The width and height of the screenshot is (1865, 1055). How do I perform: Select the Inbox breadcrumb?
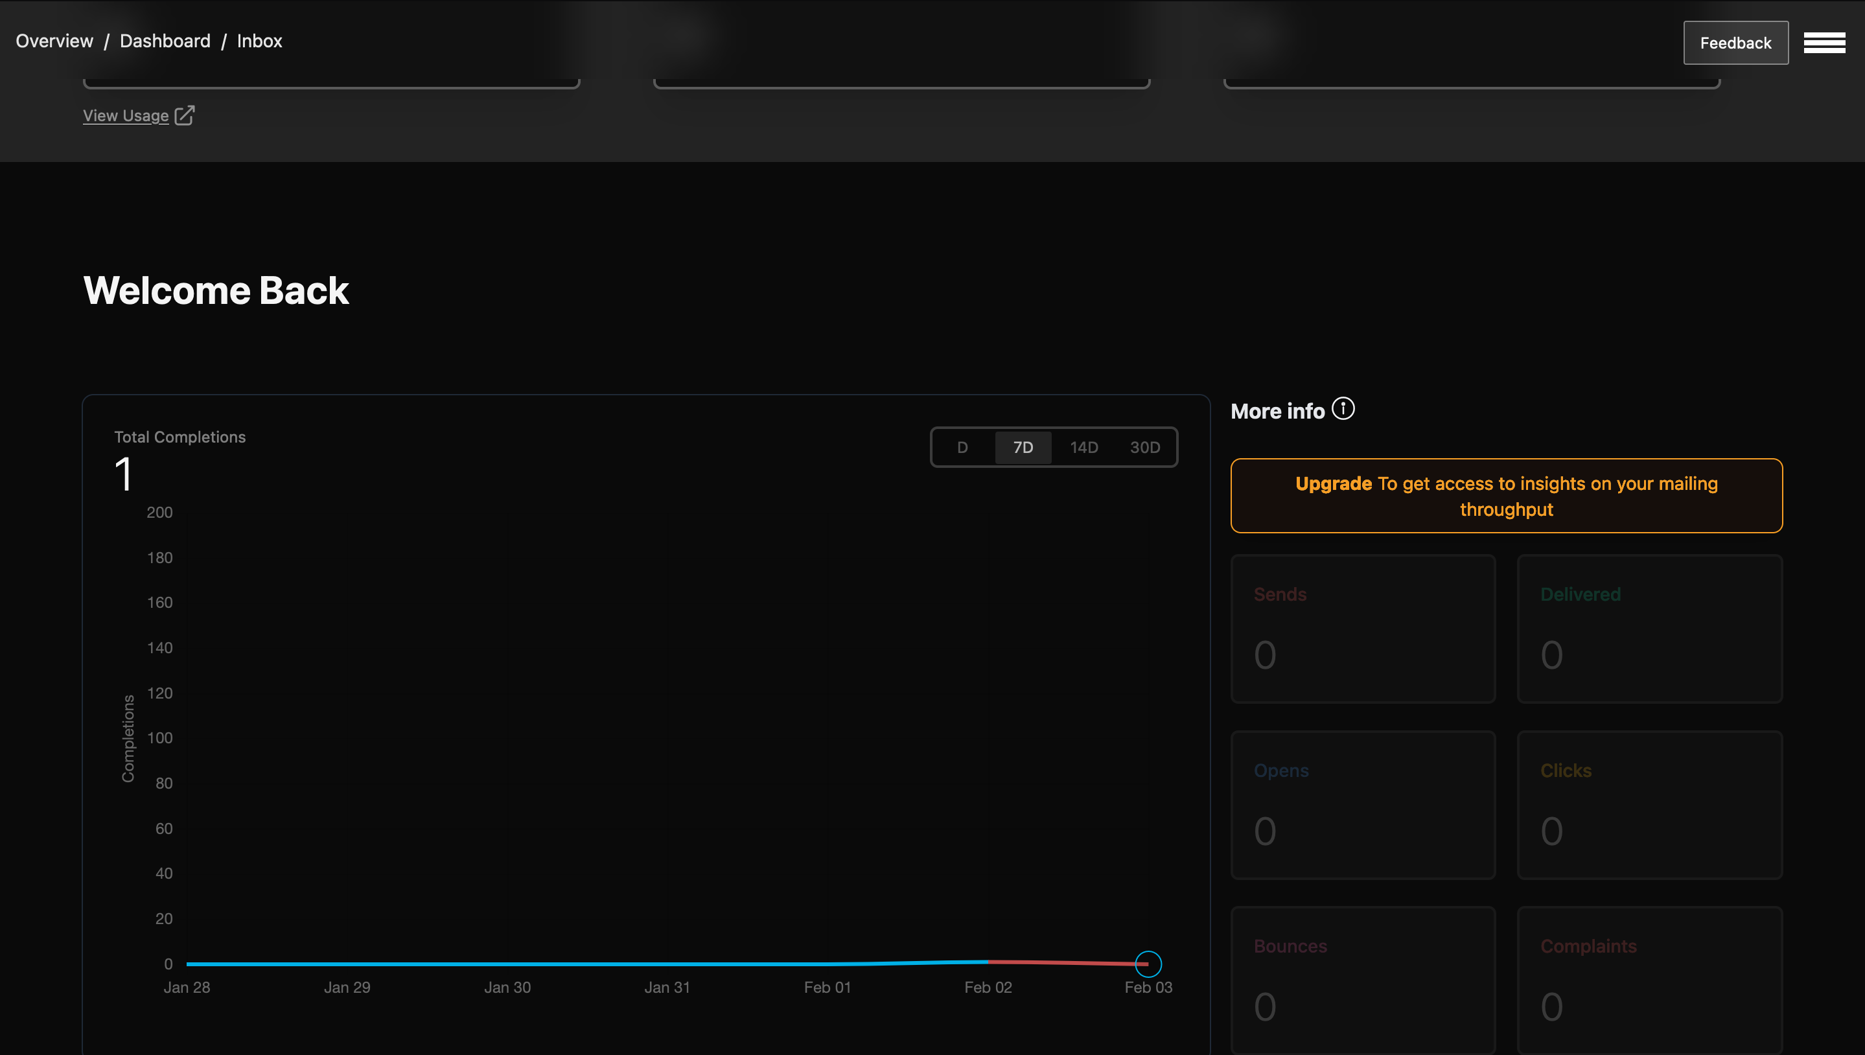point(259,41)
